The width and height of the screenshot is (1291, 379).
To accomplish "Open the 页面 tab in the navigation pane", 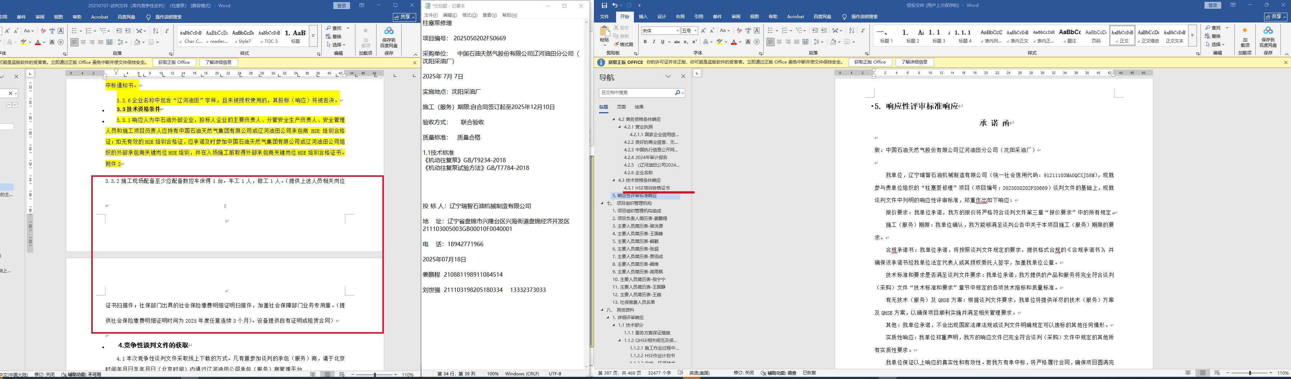I will click(x=622, y=107).
